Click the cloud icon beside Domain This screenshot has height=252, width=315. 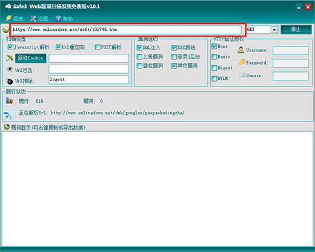pos(242,75)
